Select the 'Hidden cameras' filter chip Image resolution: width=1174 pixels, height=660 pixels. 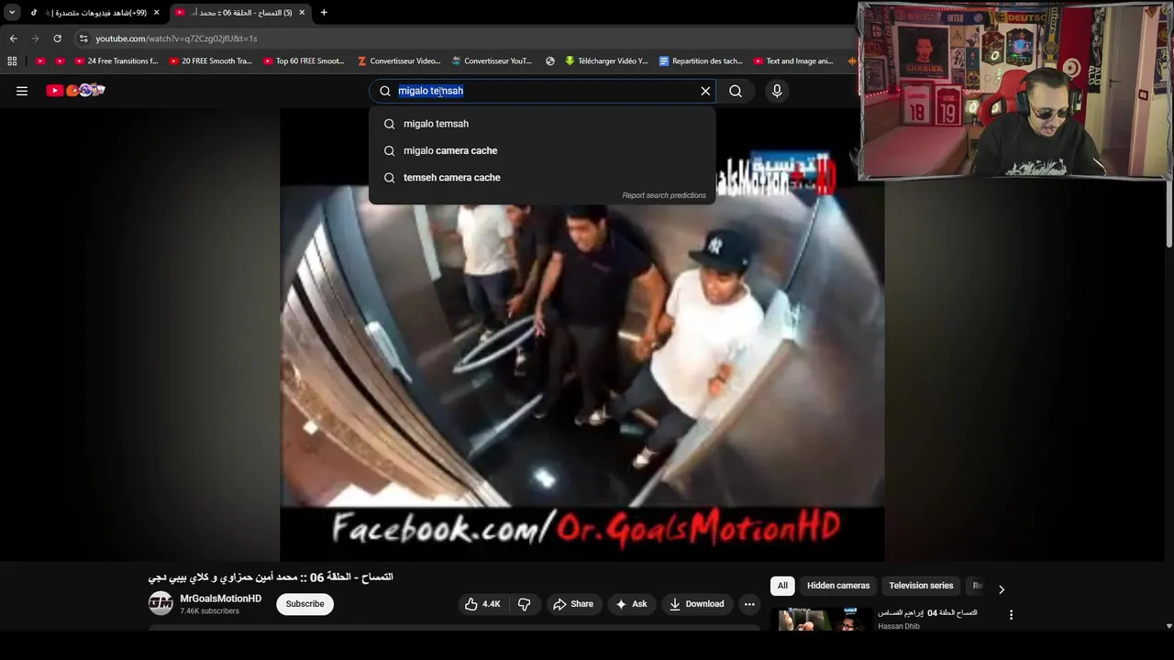(x=838, y=586)
